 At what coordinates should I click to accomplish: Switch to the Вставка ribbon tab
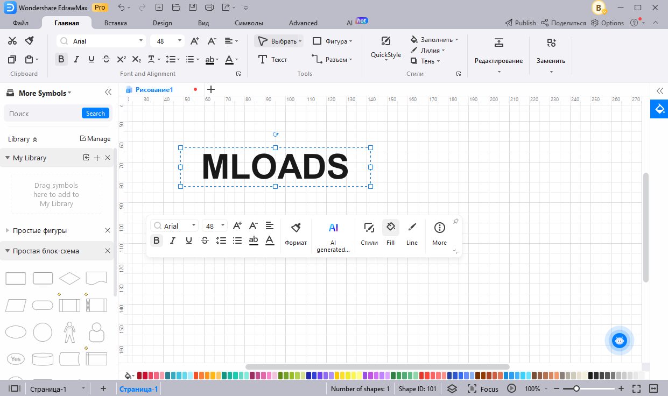(x=116, y=23)
